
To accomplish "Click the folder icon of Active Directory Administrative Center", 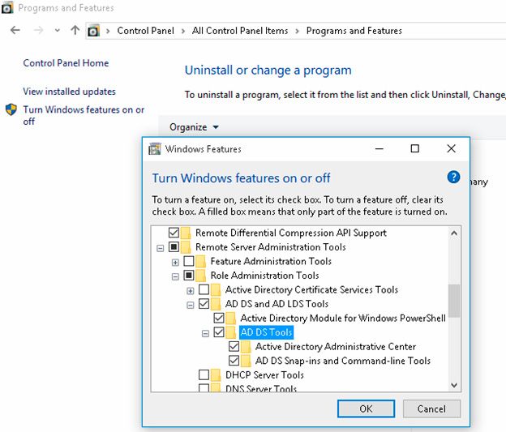I will pyautogui.click(x=246, y=347).
